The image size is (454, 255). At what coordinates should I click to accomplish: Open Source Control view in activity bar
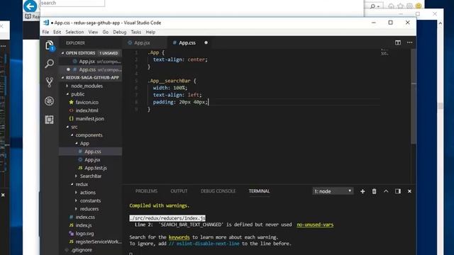click(50, 82)
